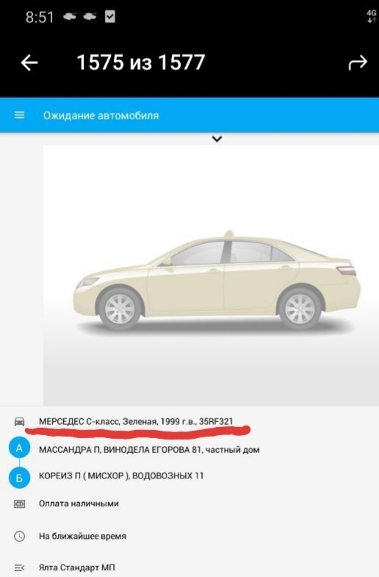
Task: Click the cash payment icon
Action: pyautogui.click(x=20, y=503)
